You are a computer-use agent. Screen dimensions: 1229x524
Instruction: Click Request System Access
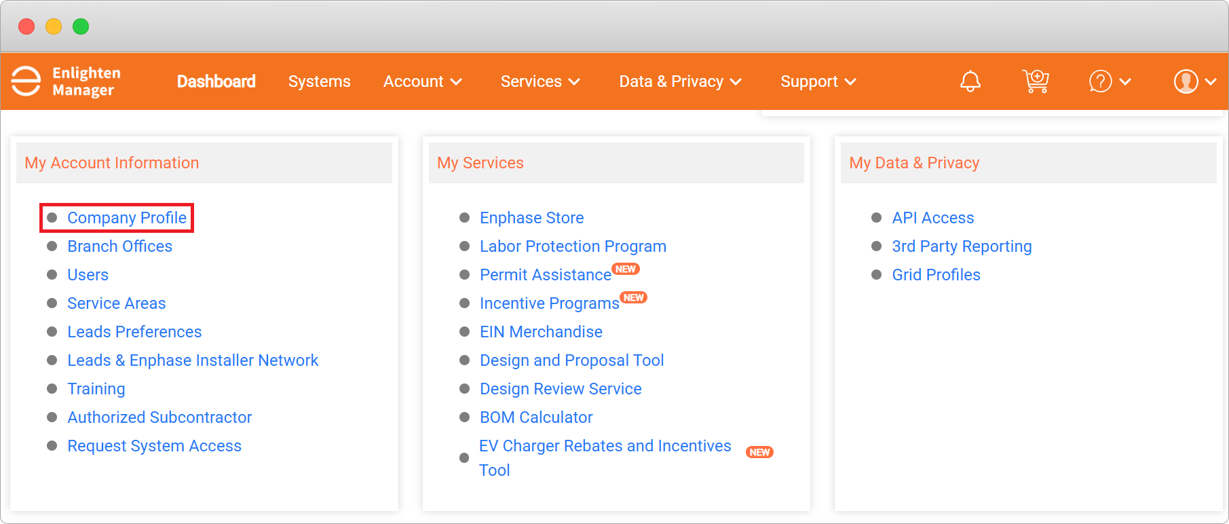(154, 446)
